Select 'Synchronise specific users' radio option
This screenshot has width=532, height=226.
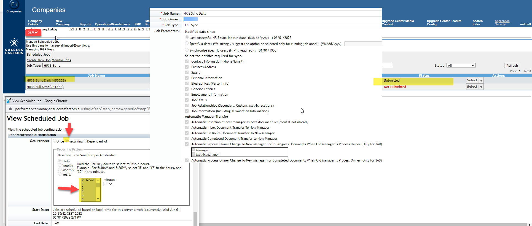pos(187,50)
